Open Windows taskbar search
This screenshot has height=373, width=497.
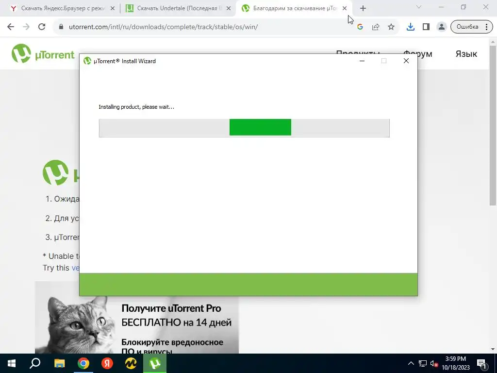[35, 363]
